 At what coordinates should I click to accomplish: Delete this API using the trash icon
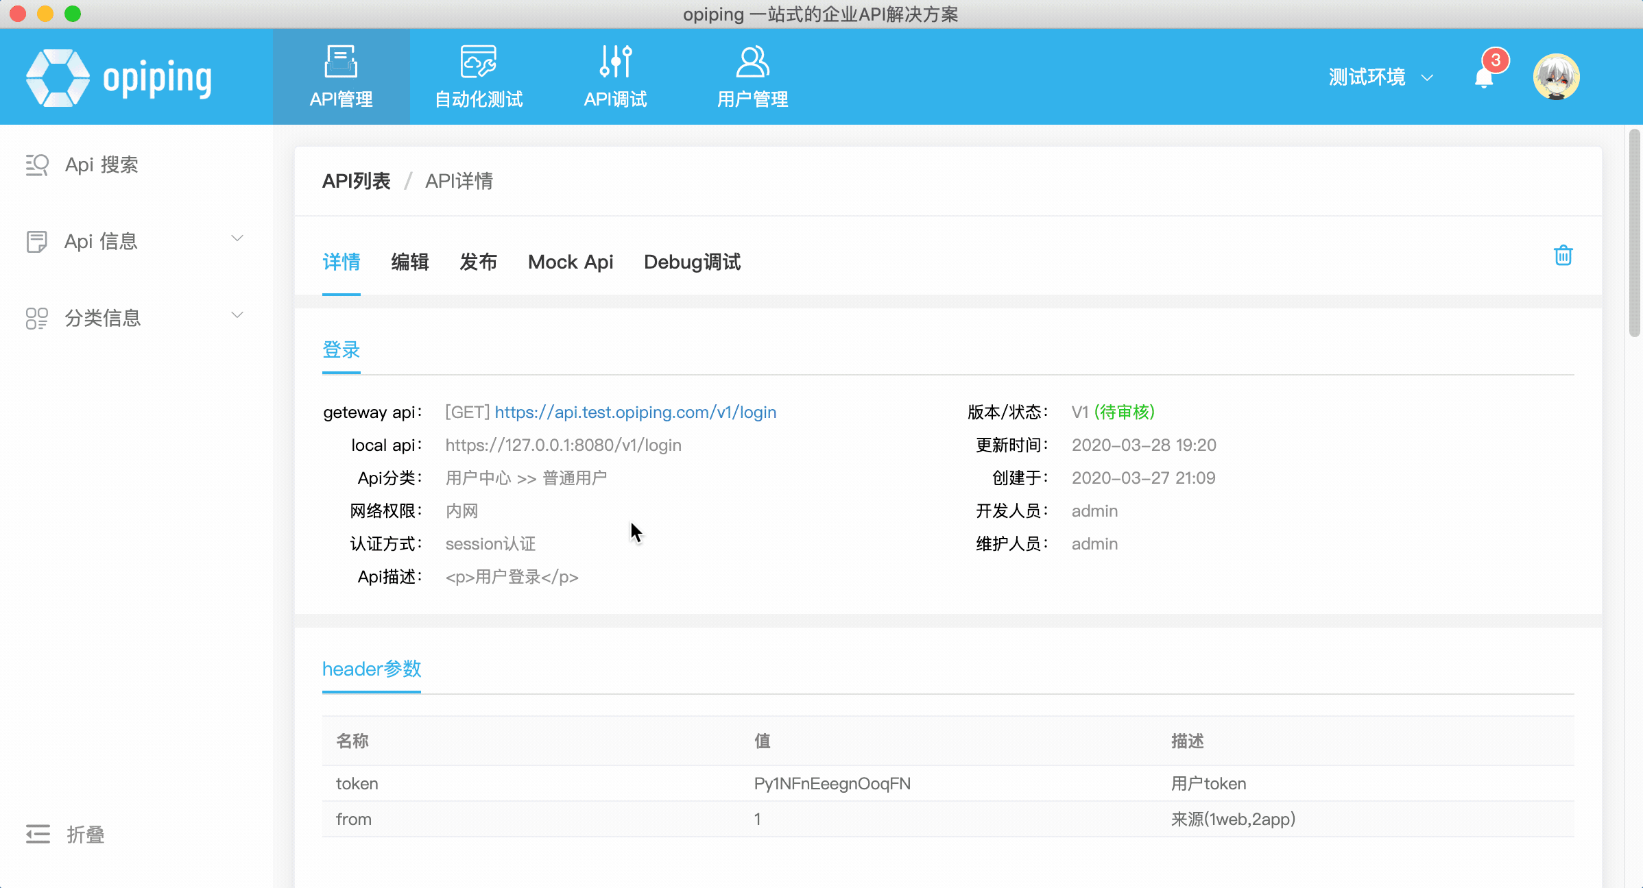[x=1563, y=255]
